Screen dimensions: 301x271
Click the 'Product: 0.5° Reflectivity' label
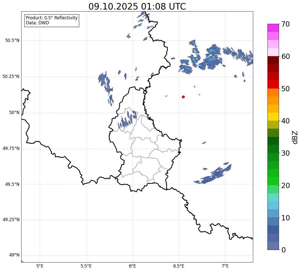pyautogui.click(x=52, y=18)
